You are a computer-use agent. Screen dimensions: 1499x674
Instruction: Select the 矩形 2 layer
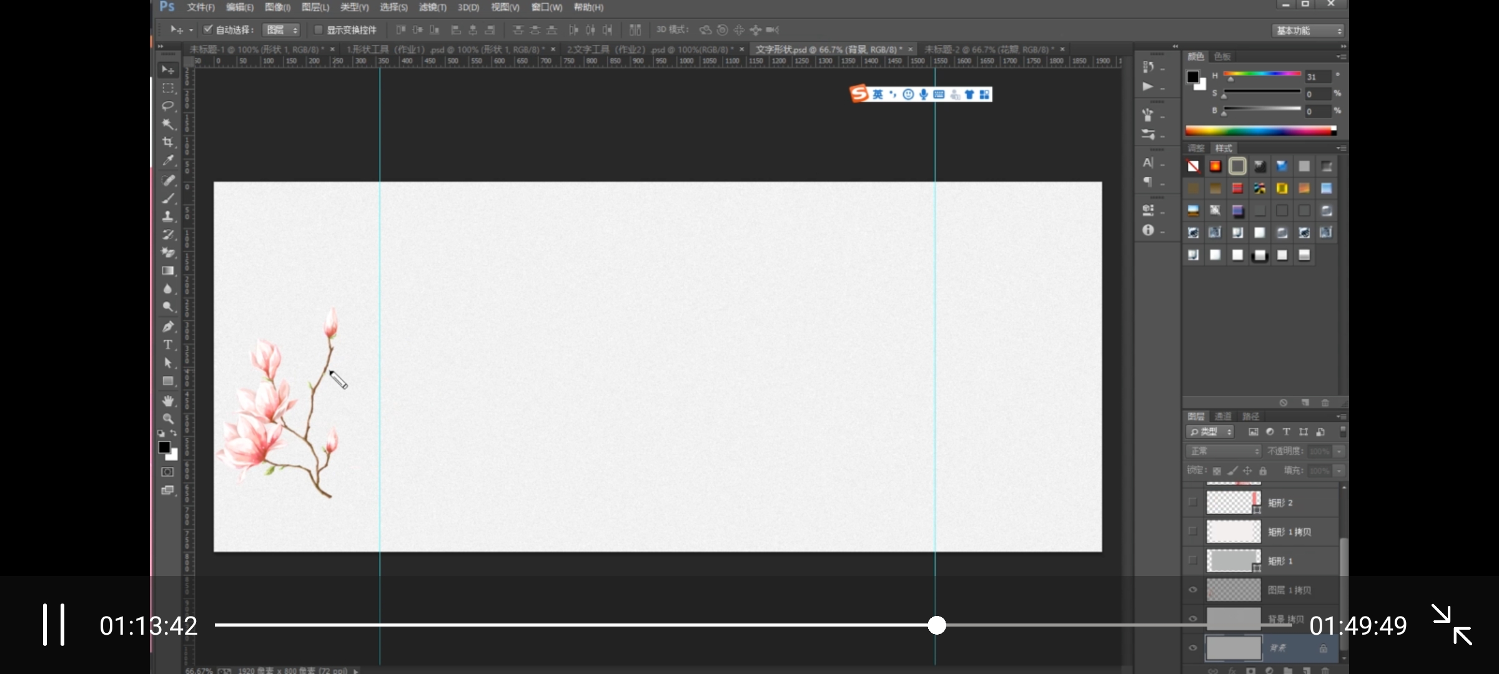[x=1280, y=502]
